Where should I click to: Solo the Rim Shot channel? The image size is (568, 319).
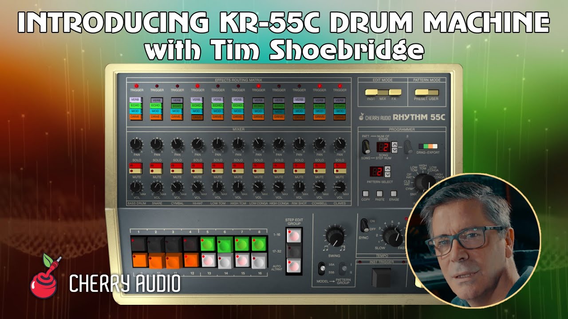299,166
